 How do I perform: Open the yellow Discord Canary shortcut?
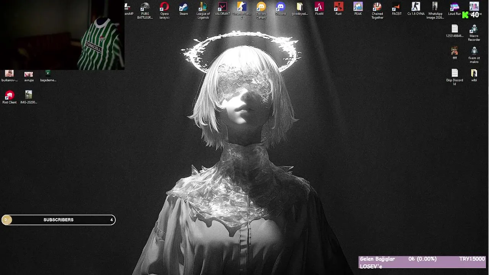[x=261, y=10]
